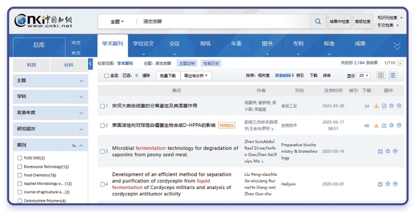Switch to the 学位论文 tab
Screen dimensions: 415x212
pos(143,44)
